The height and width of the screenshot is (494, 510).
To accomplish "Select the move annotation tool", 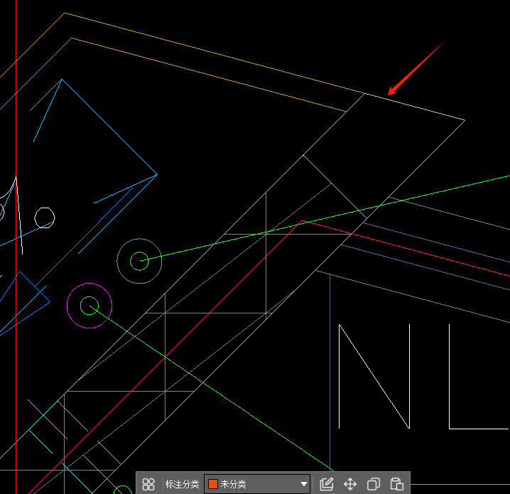I will [x=350, y=484].
